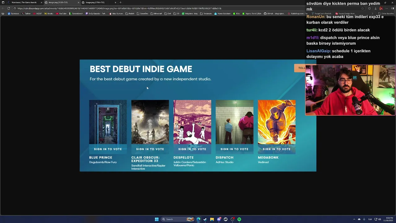Screen dimensions: 396x223
Task: Open Spotify from taskbar
Action: 239,219
